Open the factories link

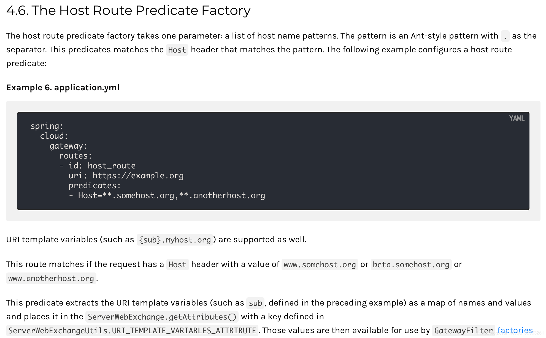(515, 330)
